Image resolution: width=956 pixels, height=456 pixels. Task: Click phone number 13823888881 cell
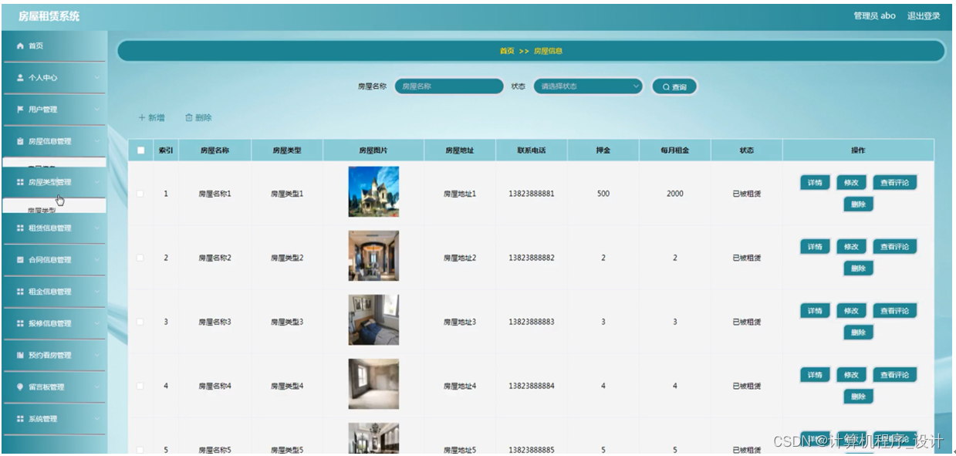click(x=531, y=194)
